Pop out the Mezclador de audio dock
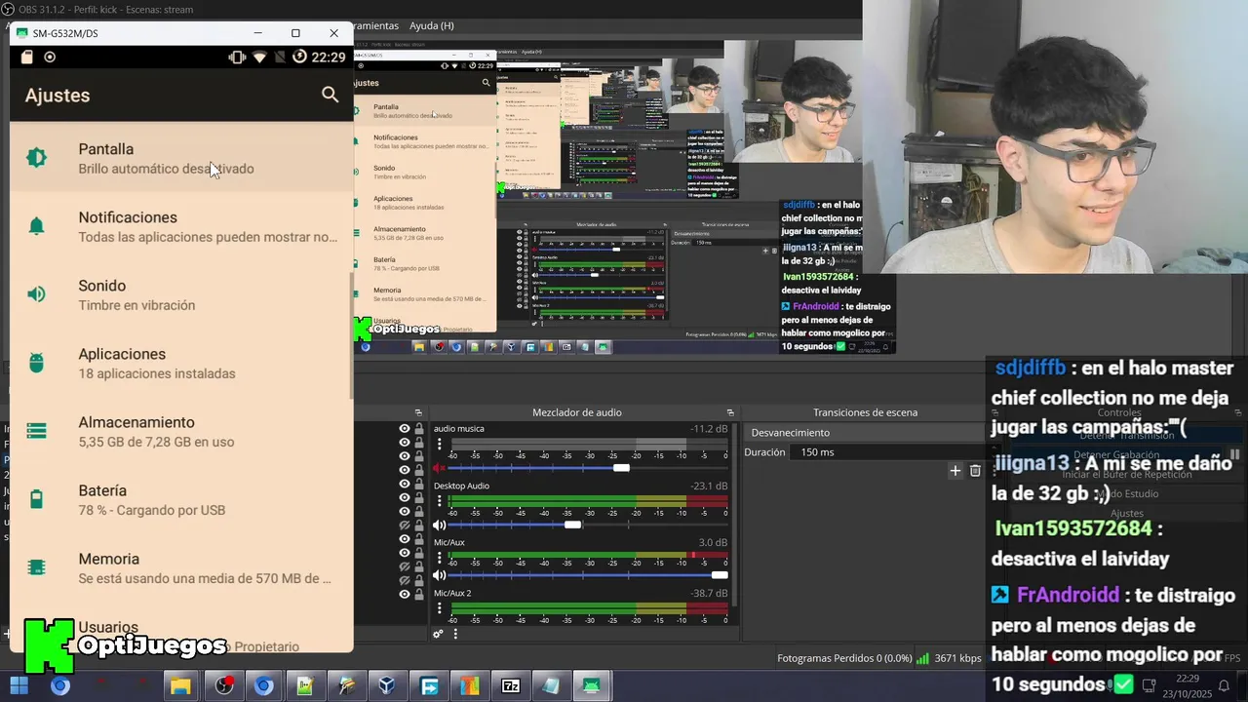1248x702 pixels. [730, 412]
